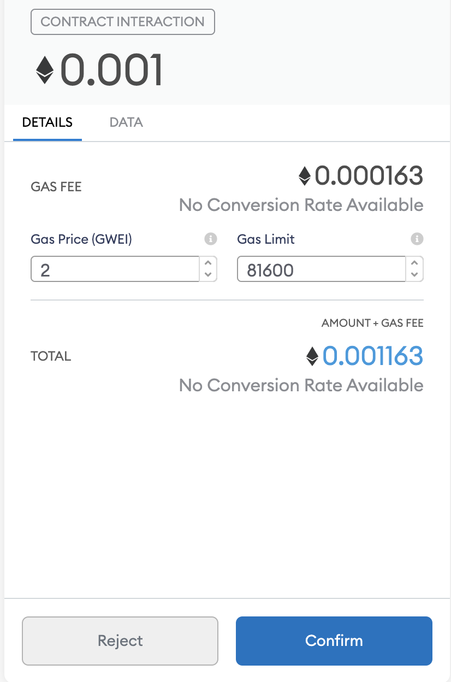
Task: Reject the transaction
Action: tap(120, 640)
